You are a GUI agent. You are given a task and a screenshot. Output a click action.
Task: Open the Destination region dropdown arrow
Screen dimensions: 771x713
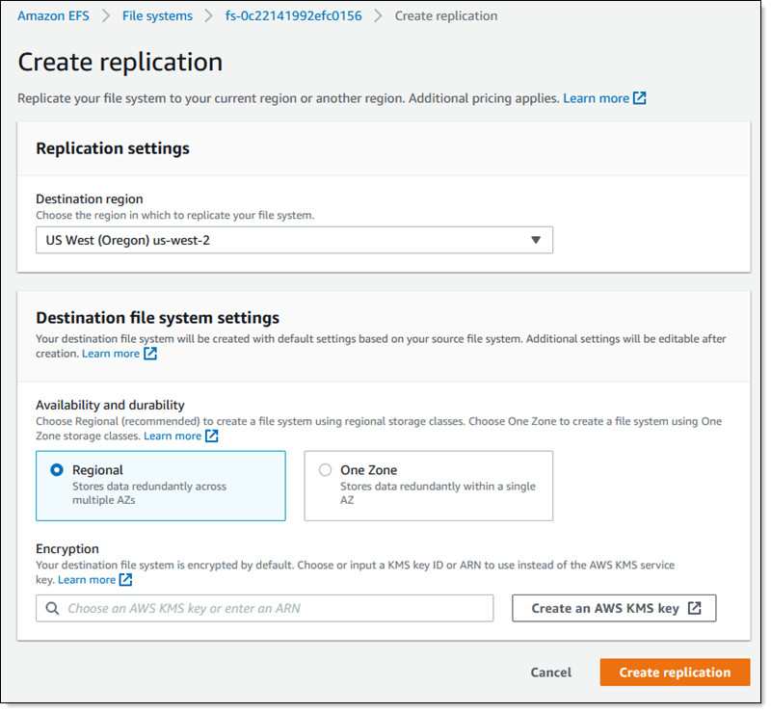536,241
